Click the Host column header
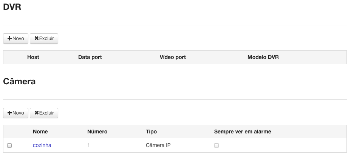Image resolution: width=354 pixels, height=161 pixels. [x=33, y=57]
